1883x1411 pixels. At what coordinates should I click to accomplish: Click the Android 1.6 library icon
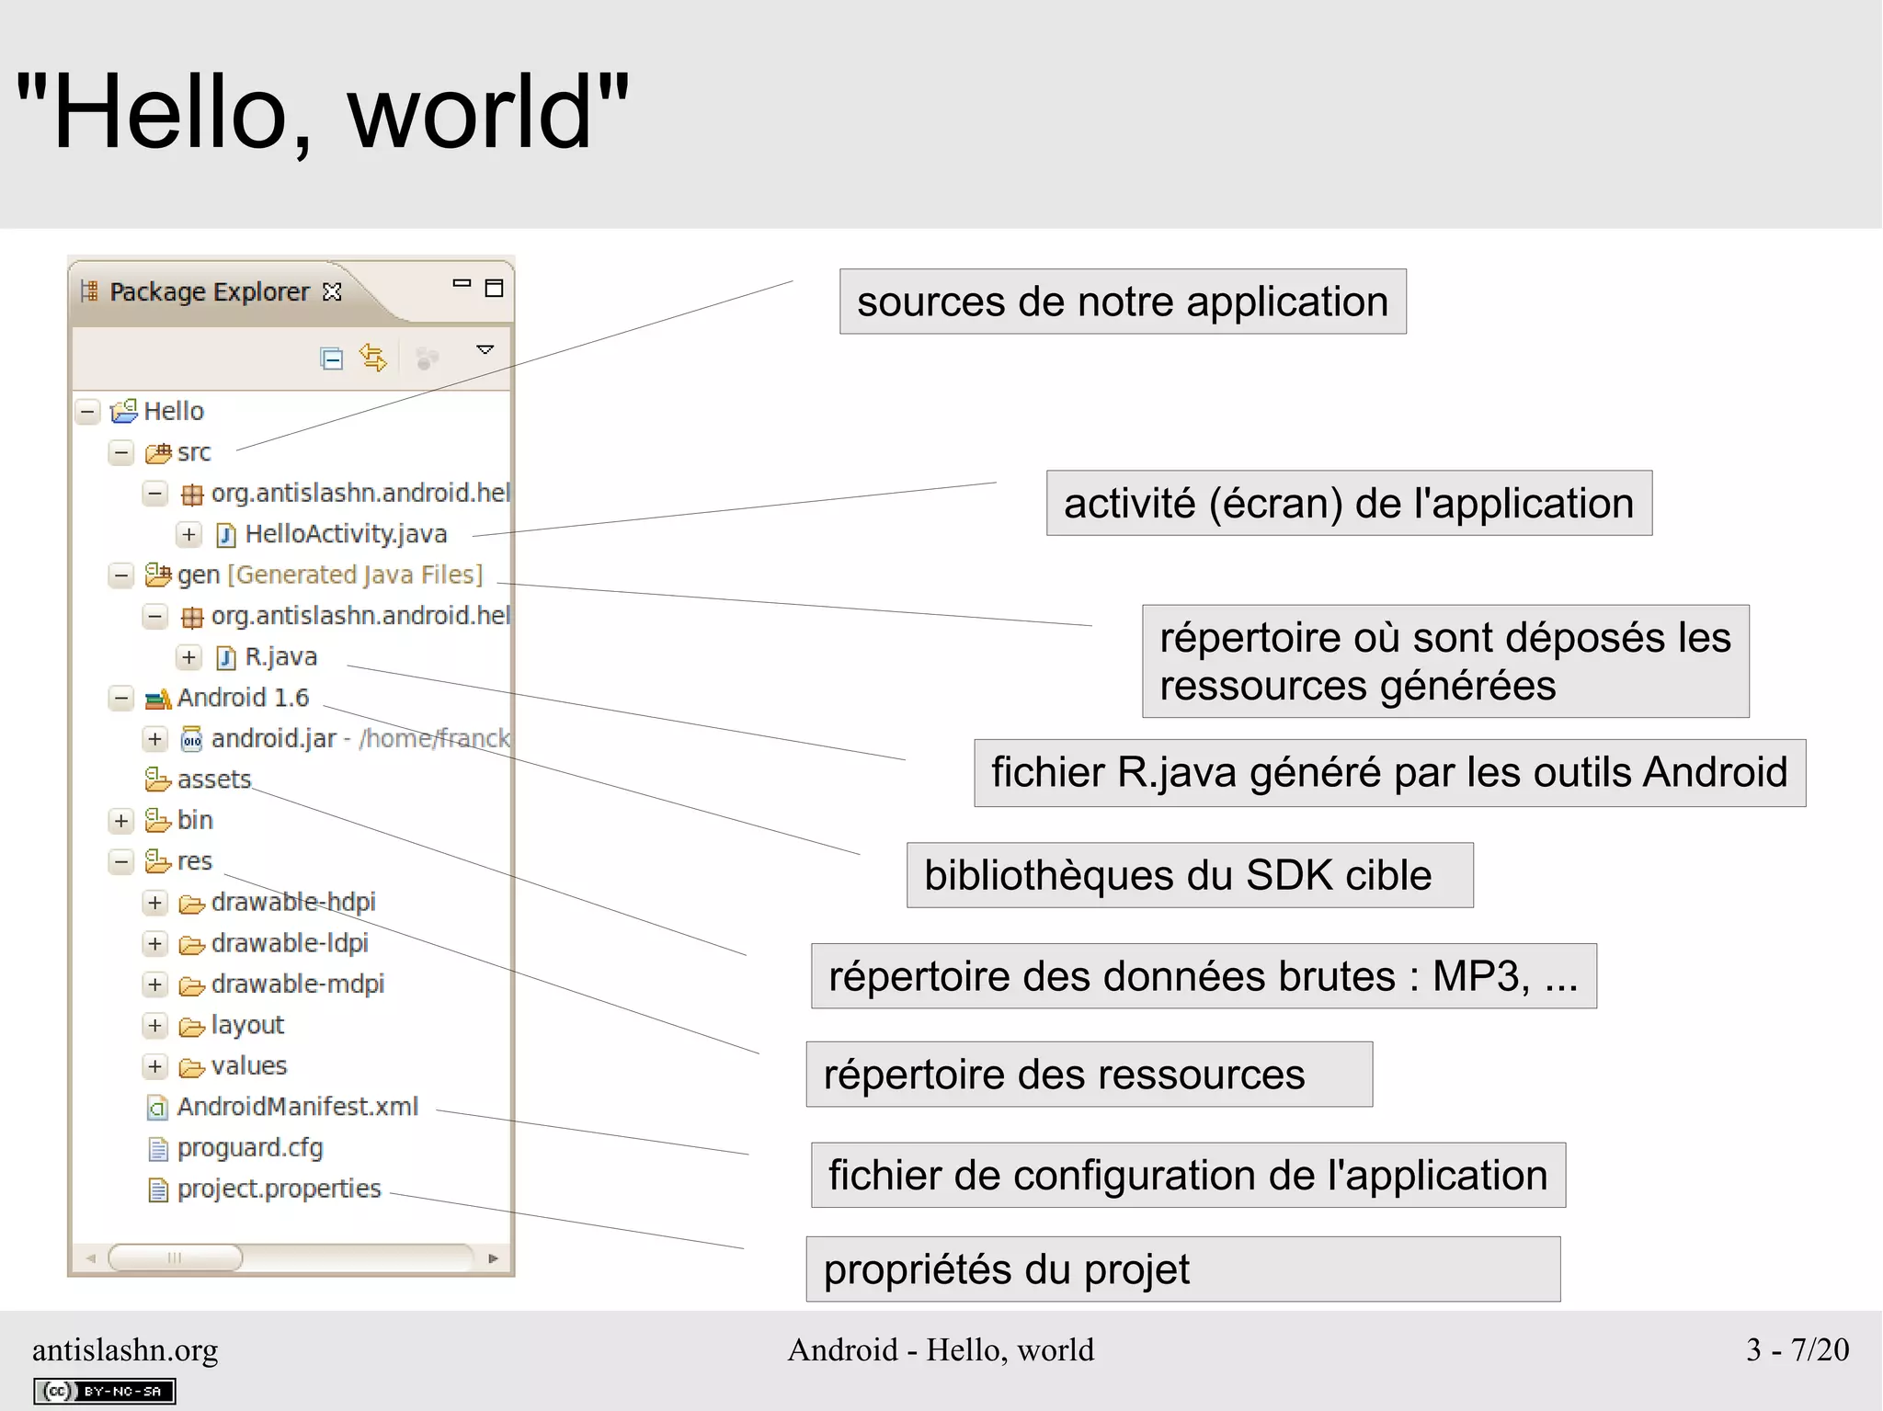point(158,699)
